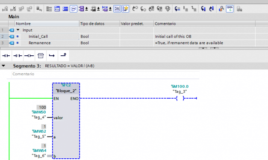This screenshot has width=268, height=160.
Task: Click the Insert row icon
Action: click(x=21, y=9)
